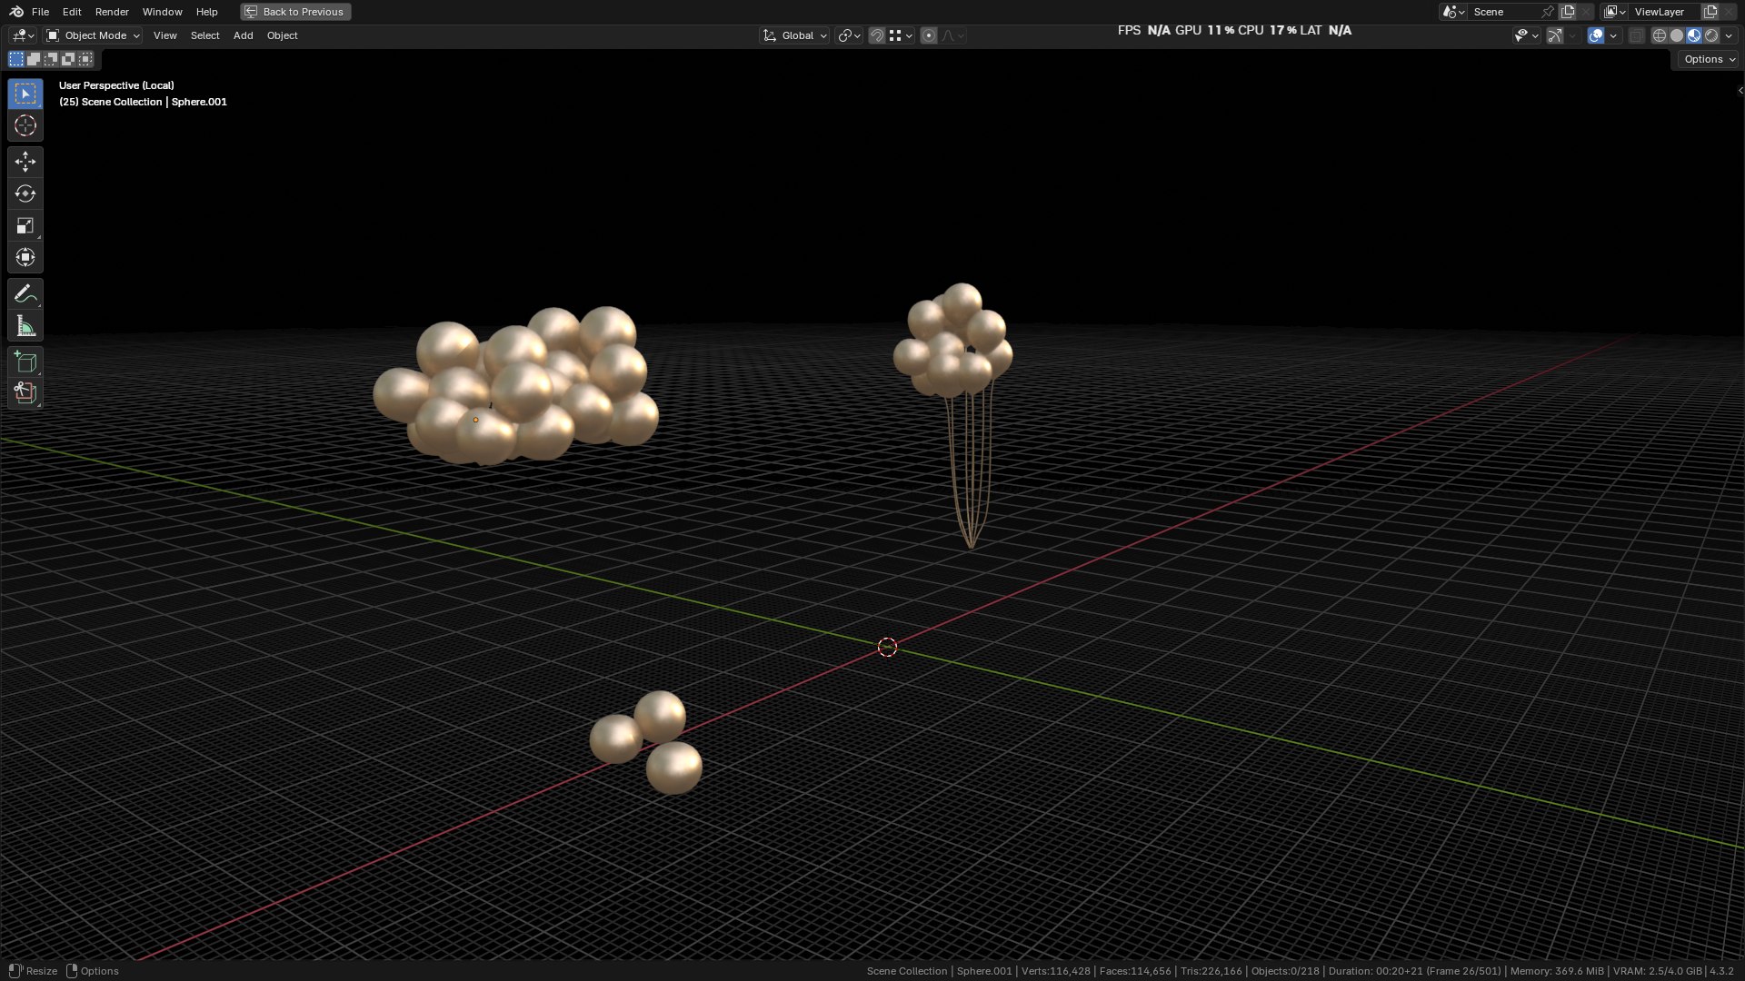
Task: Select the Annotate tool
Action: pos(25,293)
